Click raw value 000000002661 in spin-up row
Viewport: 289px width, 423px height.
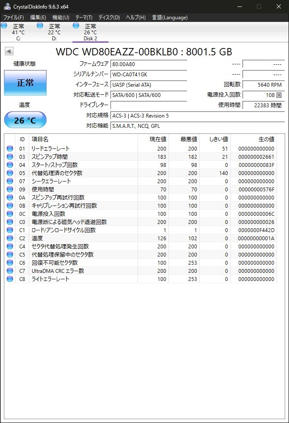click(x=256, y=157)
